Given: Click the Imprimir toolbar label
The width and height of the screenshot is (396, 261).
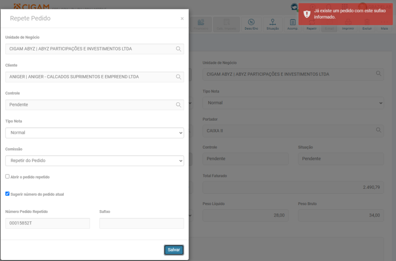Looking at the screenshot, I should click(x=348, y=29).
